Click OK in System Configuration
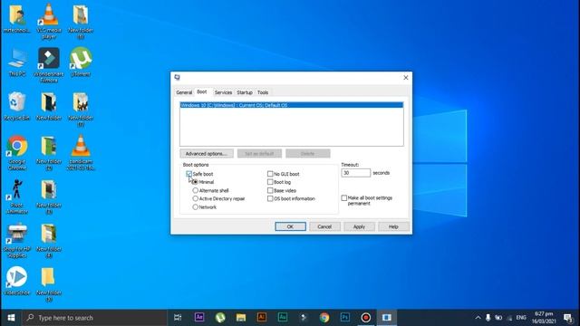This screenshot has height=326, width=580. point(290,226)
